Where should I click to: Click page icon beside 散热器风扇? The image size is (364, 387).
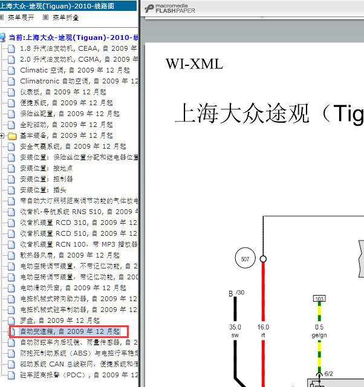(x=11, y=255)
